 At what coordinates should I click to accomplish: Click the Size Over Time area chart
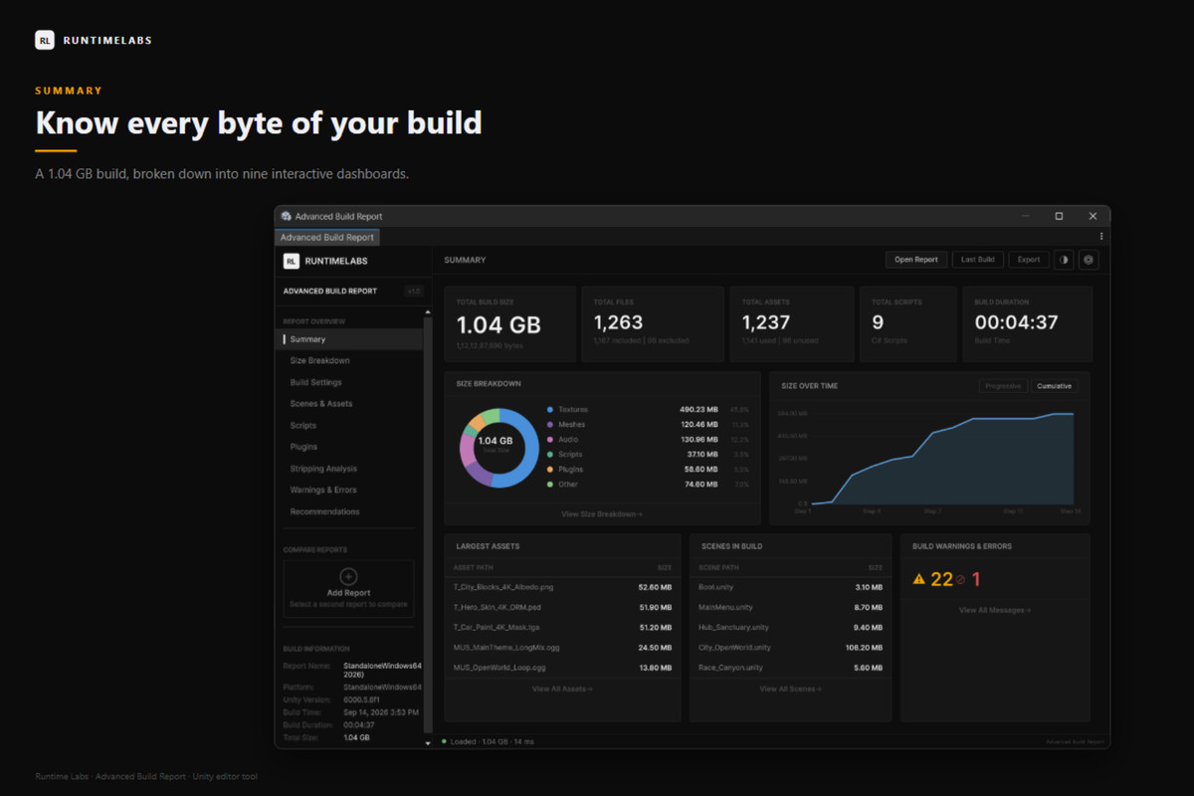[x=942, y=458]
